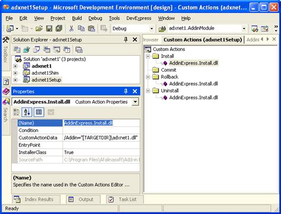Click the User Interface Editor icon in Solution Explorer
This screenshot has width=281, height=214.
[47, 50]
